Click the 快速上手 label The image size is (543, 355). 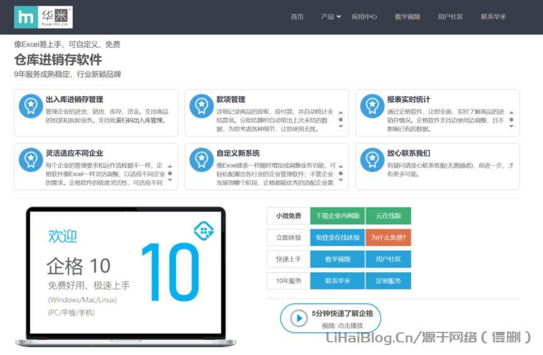[288, 259]
